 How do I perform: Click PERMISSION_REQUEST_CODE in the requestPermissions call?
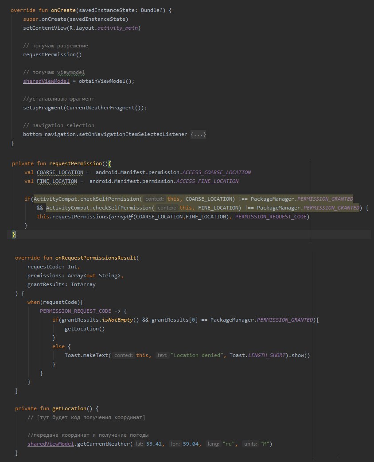click(x=271, y=217)
